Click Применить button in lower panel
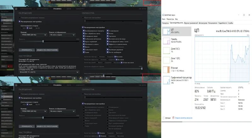This screenshot has width=252, height=138. click(x=27, y=126)
